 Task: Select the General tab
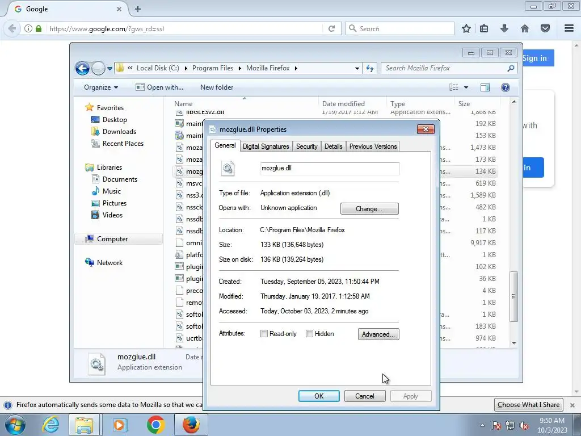pyautogui.click(x=225, y=145)
